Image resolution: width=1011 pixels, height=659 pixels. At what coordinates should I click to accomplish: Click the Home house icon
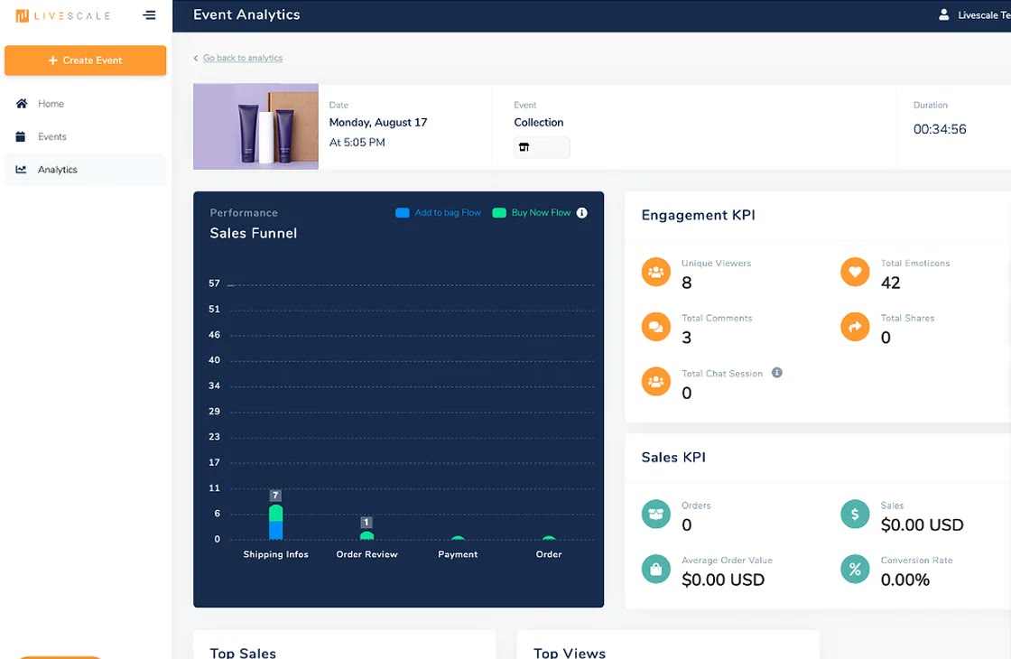click(22, 103)
